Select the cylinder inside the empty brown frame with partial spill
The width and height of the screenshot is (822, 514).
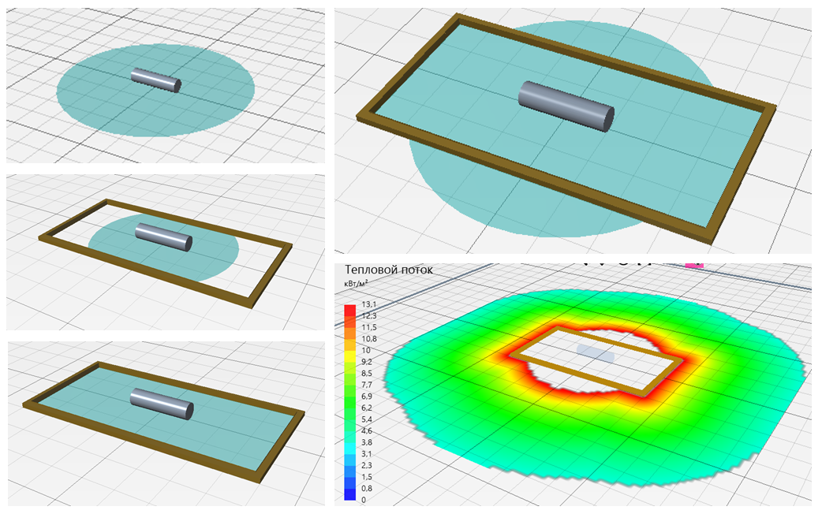point(163,237)
